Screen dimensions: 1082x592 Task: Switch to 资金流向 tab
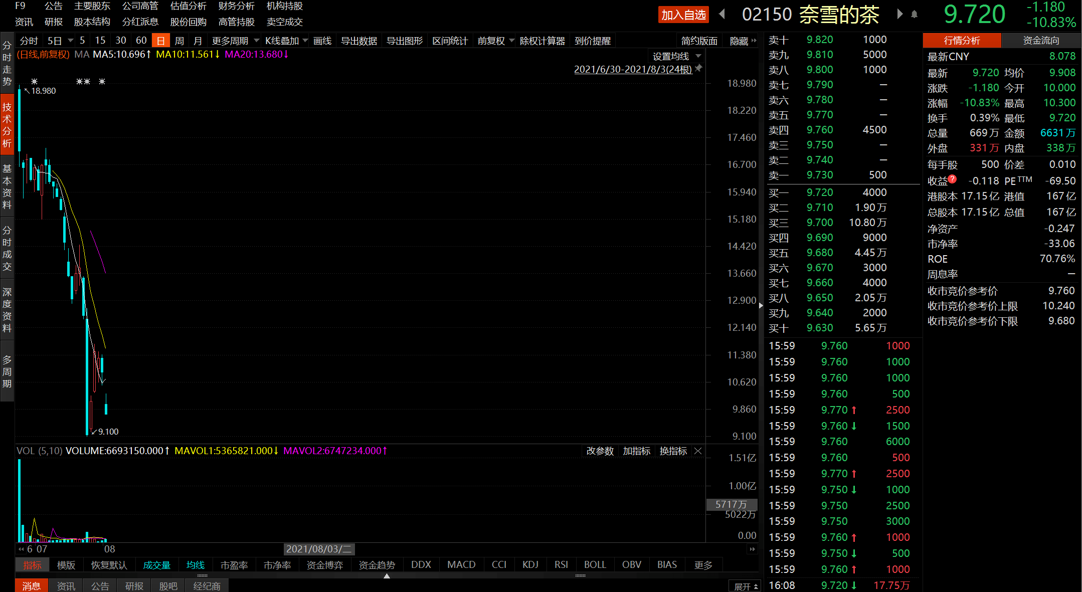tap(1041, 40)
